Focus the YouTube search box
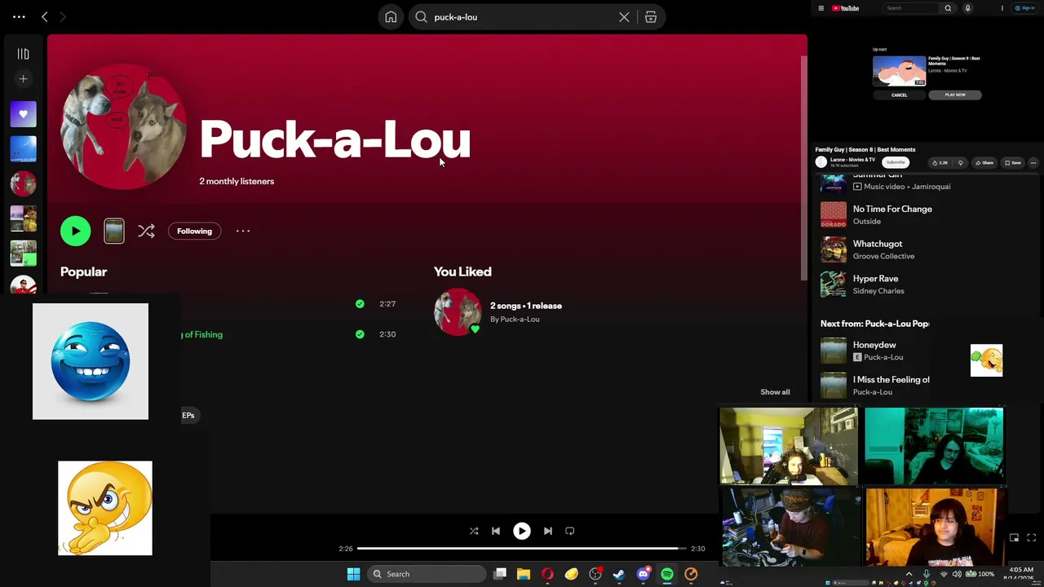The width and height of the screenshot is (1044, 587). click(x=911, y=8)
